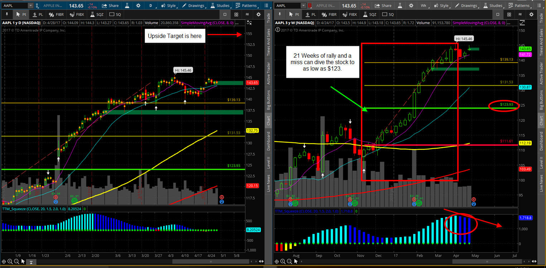546x268 pixels.
Task: Zoom in using magnifier below the left chart
Action: pyautogui.click(x=10, y=262)
